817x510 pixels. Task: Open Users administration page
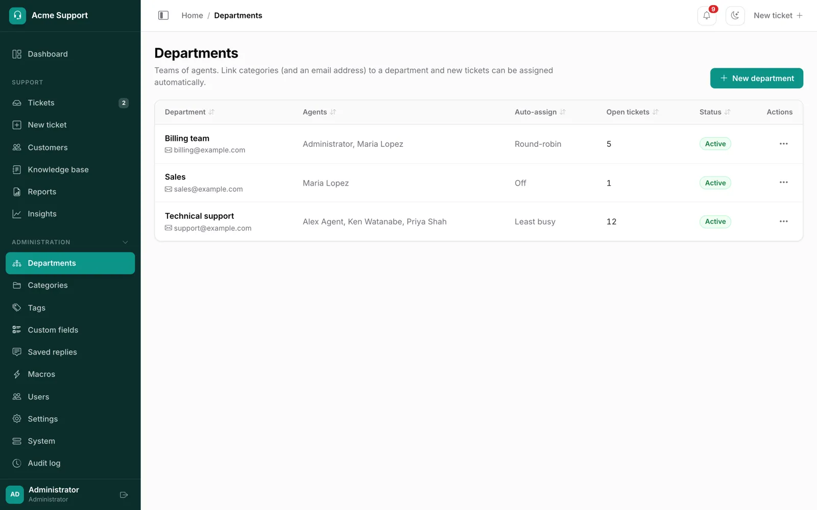pyautogui.click(x=70, y=397)
